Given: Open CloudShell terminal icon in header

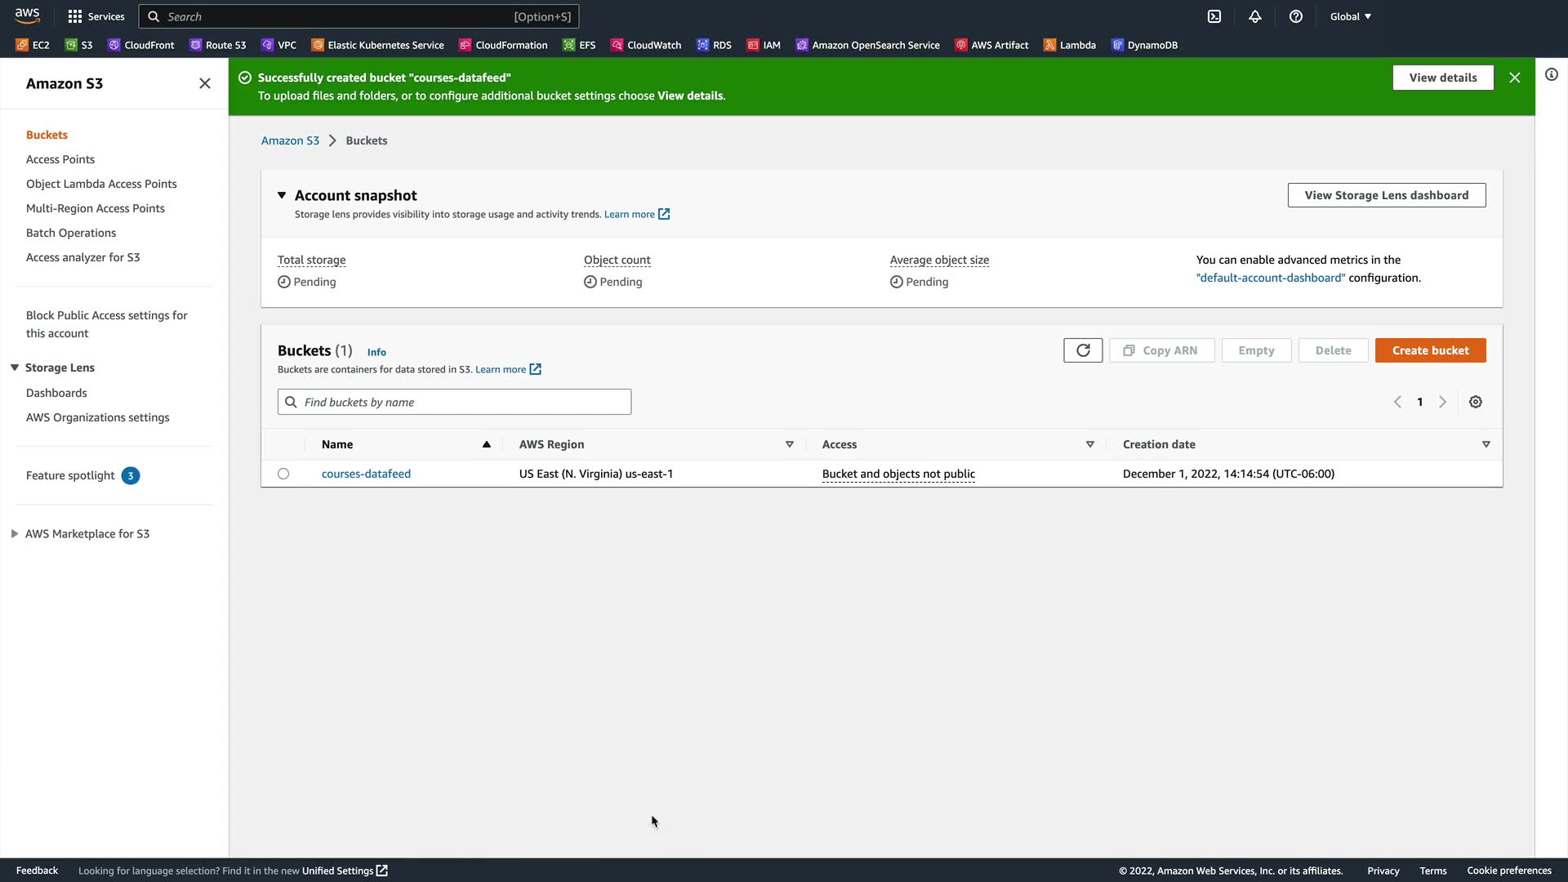Looking at the screenshot, I should (1214, 16).
